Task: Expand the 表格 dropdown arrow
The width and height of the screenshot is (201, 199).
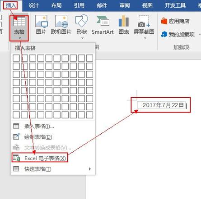Action: pos(20,38)
